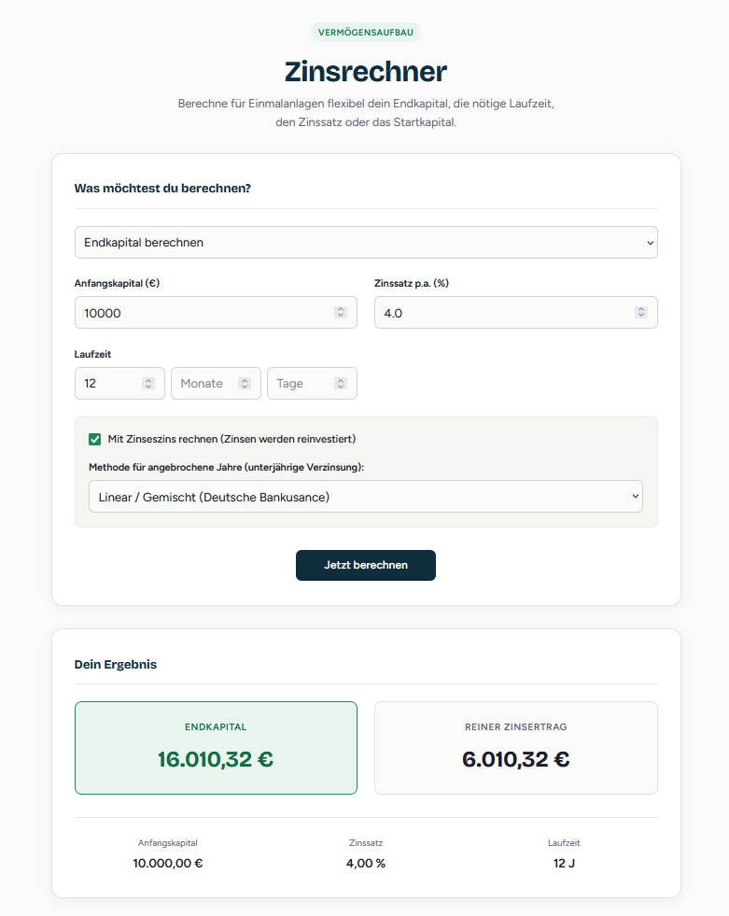Open the "Endkapital berechnen" calculation type dropdown

click(366, 243)
